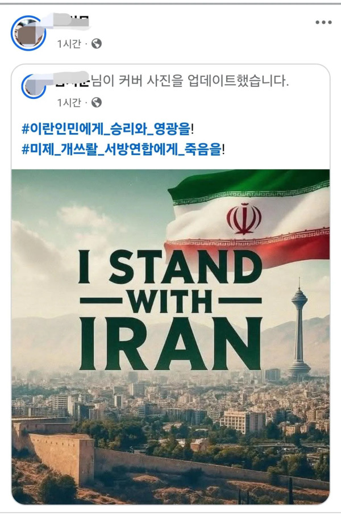Click the blurred name before 님이 커버 사진을
Image resolution: width=341 pixels, height=520 pixels.
pos(72,80)
